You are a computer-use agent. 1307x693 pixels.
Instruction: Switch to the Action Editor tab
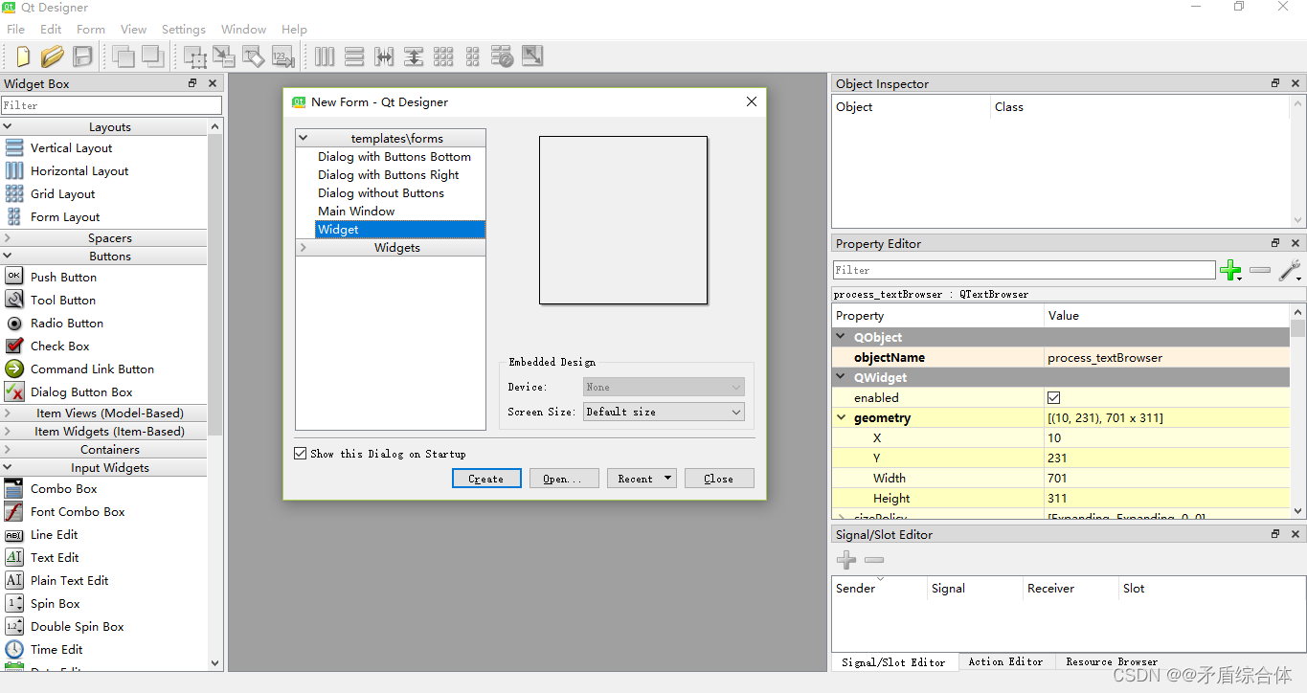tap(1005, 661)
